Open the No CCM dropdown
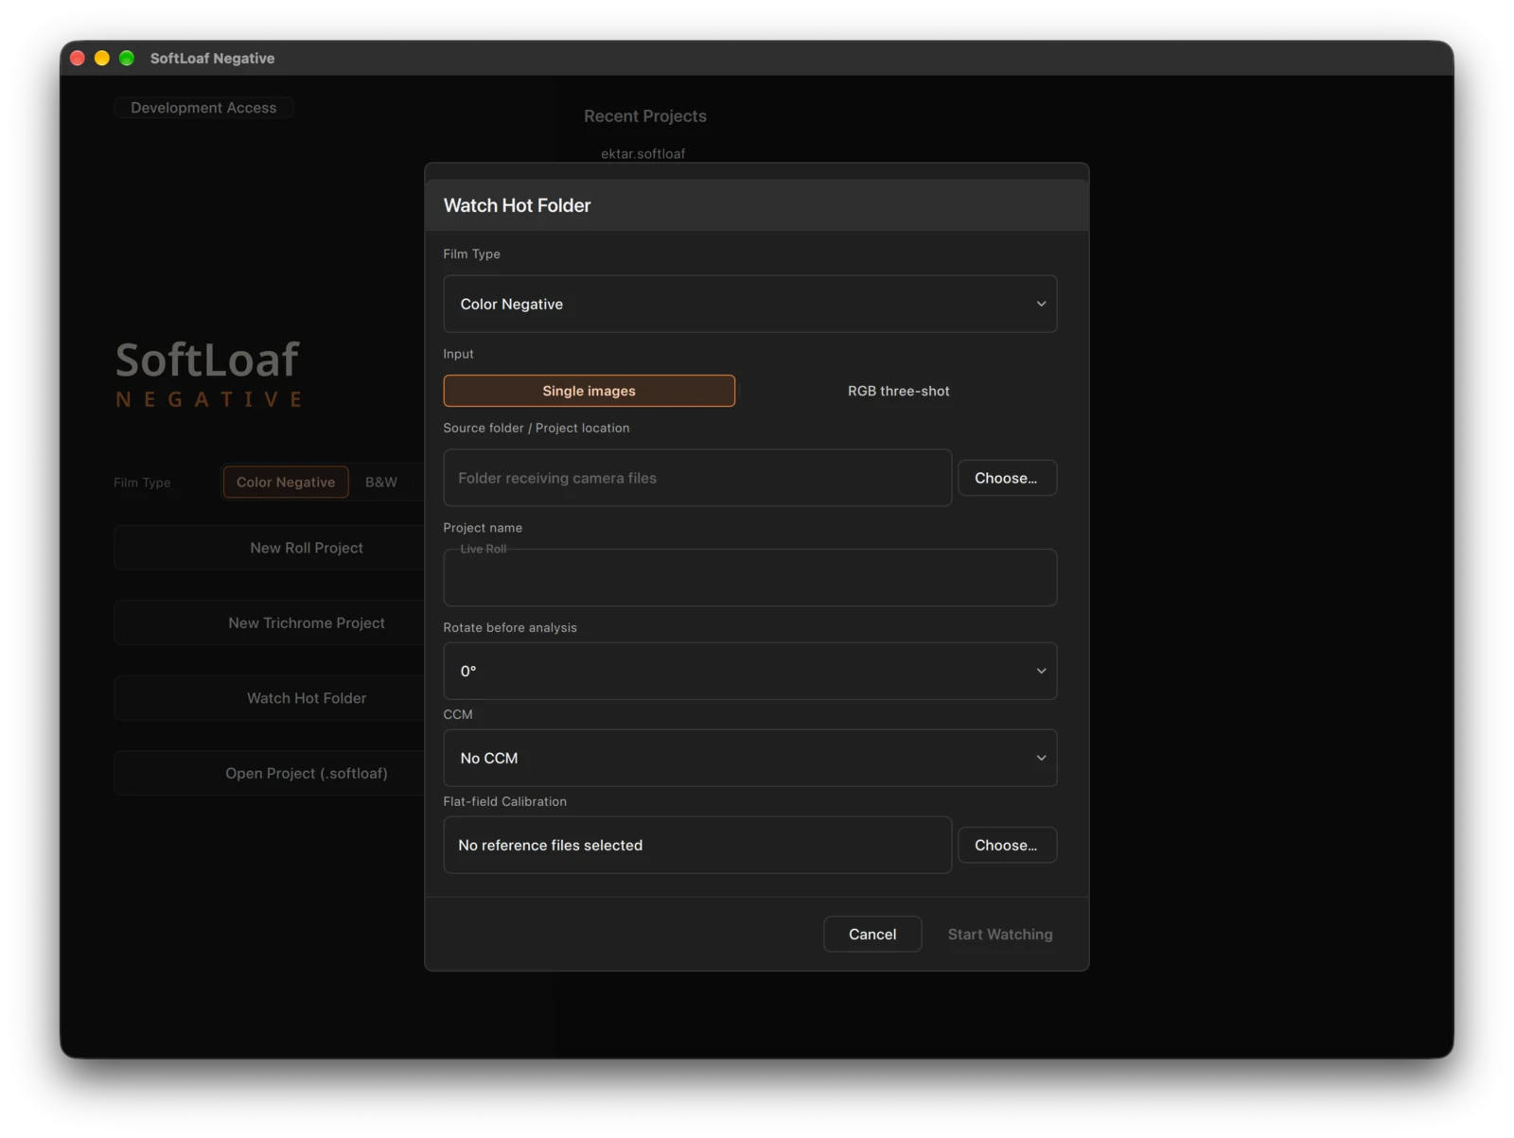This screenshot has height=1138, width=1514. 749,758
